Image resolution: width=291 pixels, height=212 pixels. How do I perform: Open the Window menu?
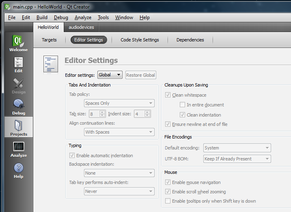click(x=124, y=17)
